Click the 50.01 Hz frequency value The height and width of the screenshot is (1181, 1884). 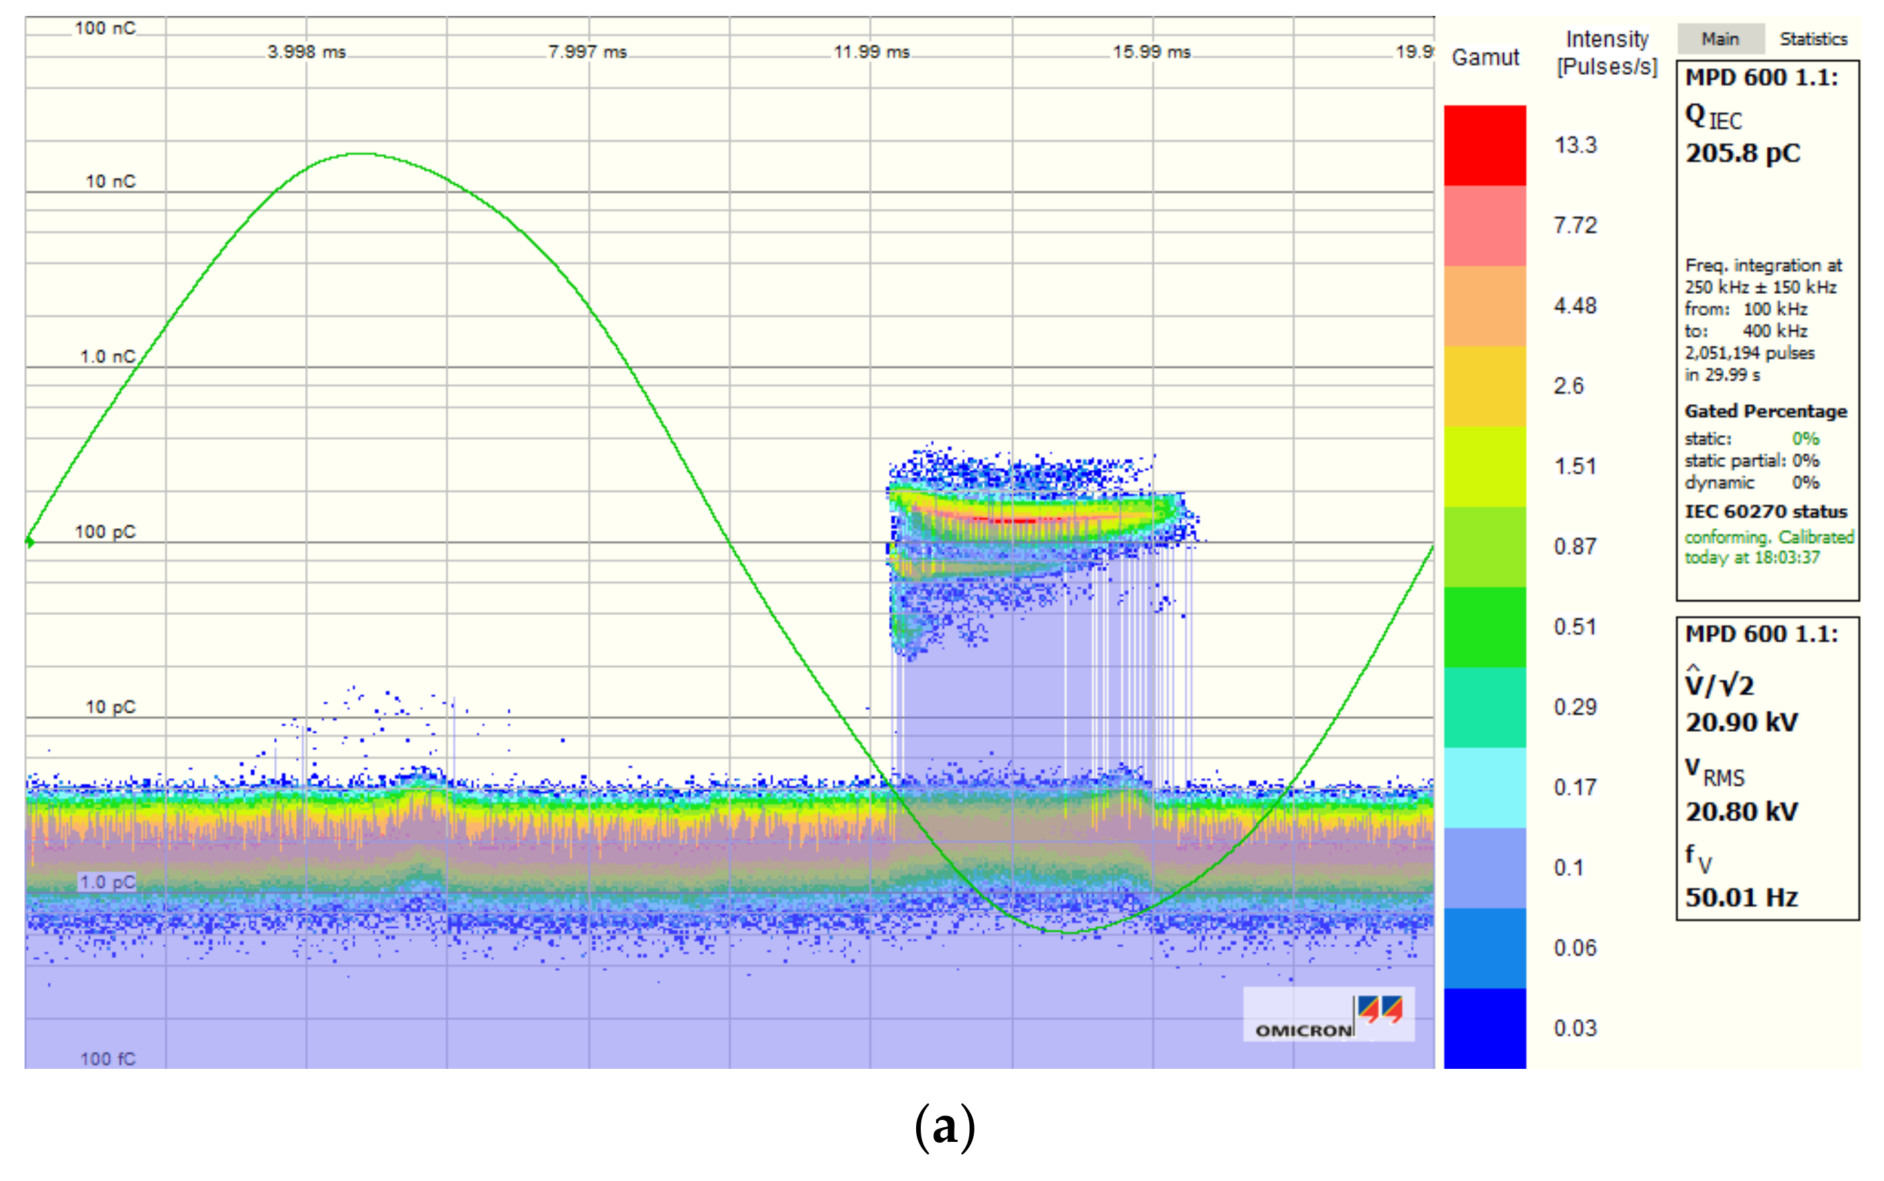(1741, 898)
